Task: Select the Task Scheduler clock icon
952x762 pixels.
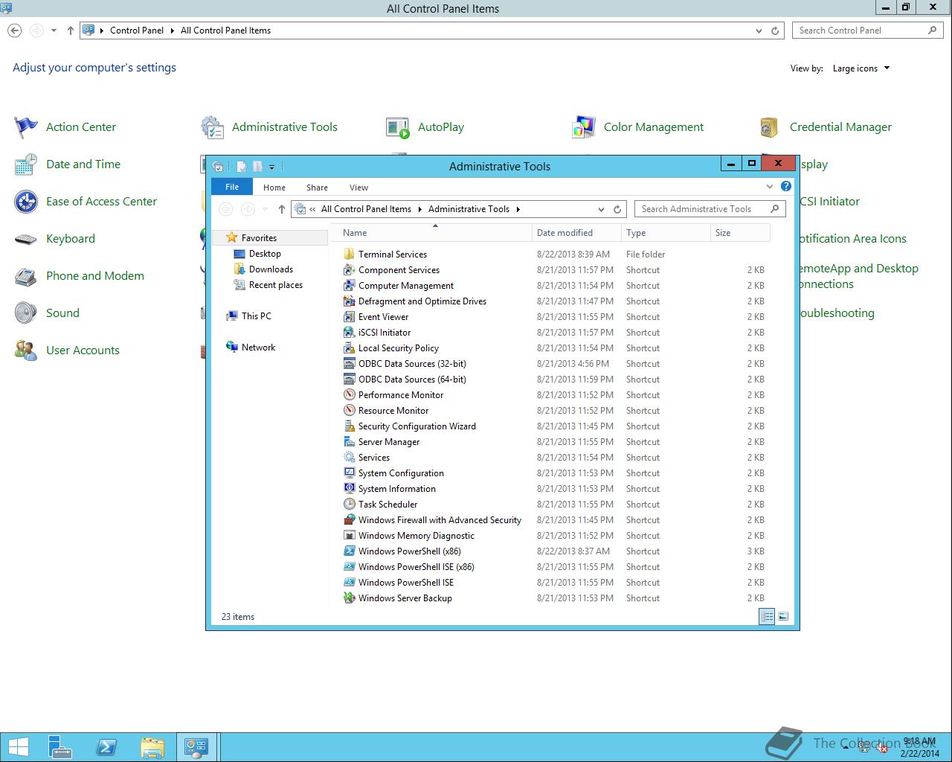Action: [350, 505]
